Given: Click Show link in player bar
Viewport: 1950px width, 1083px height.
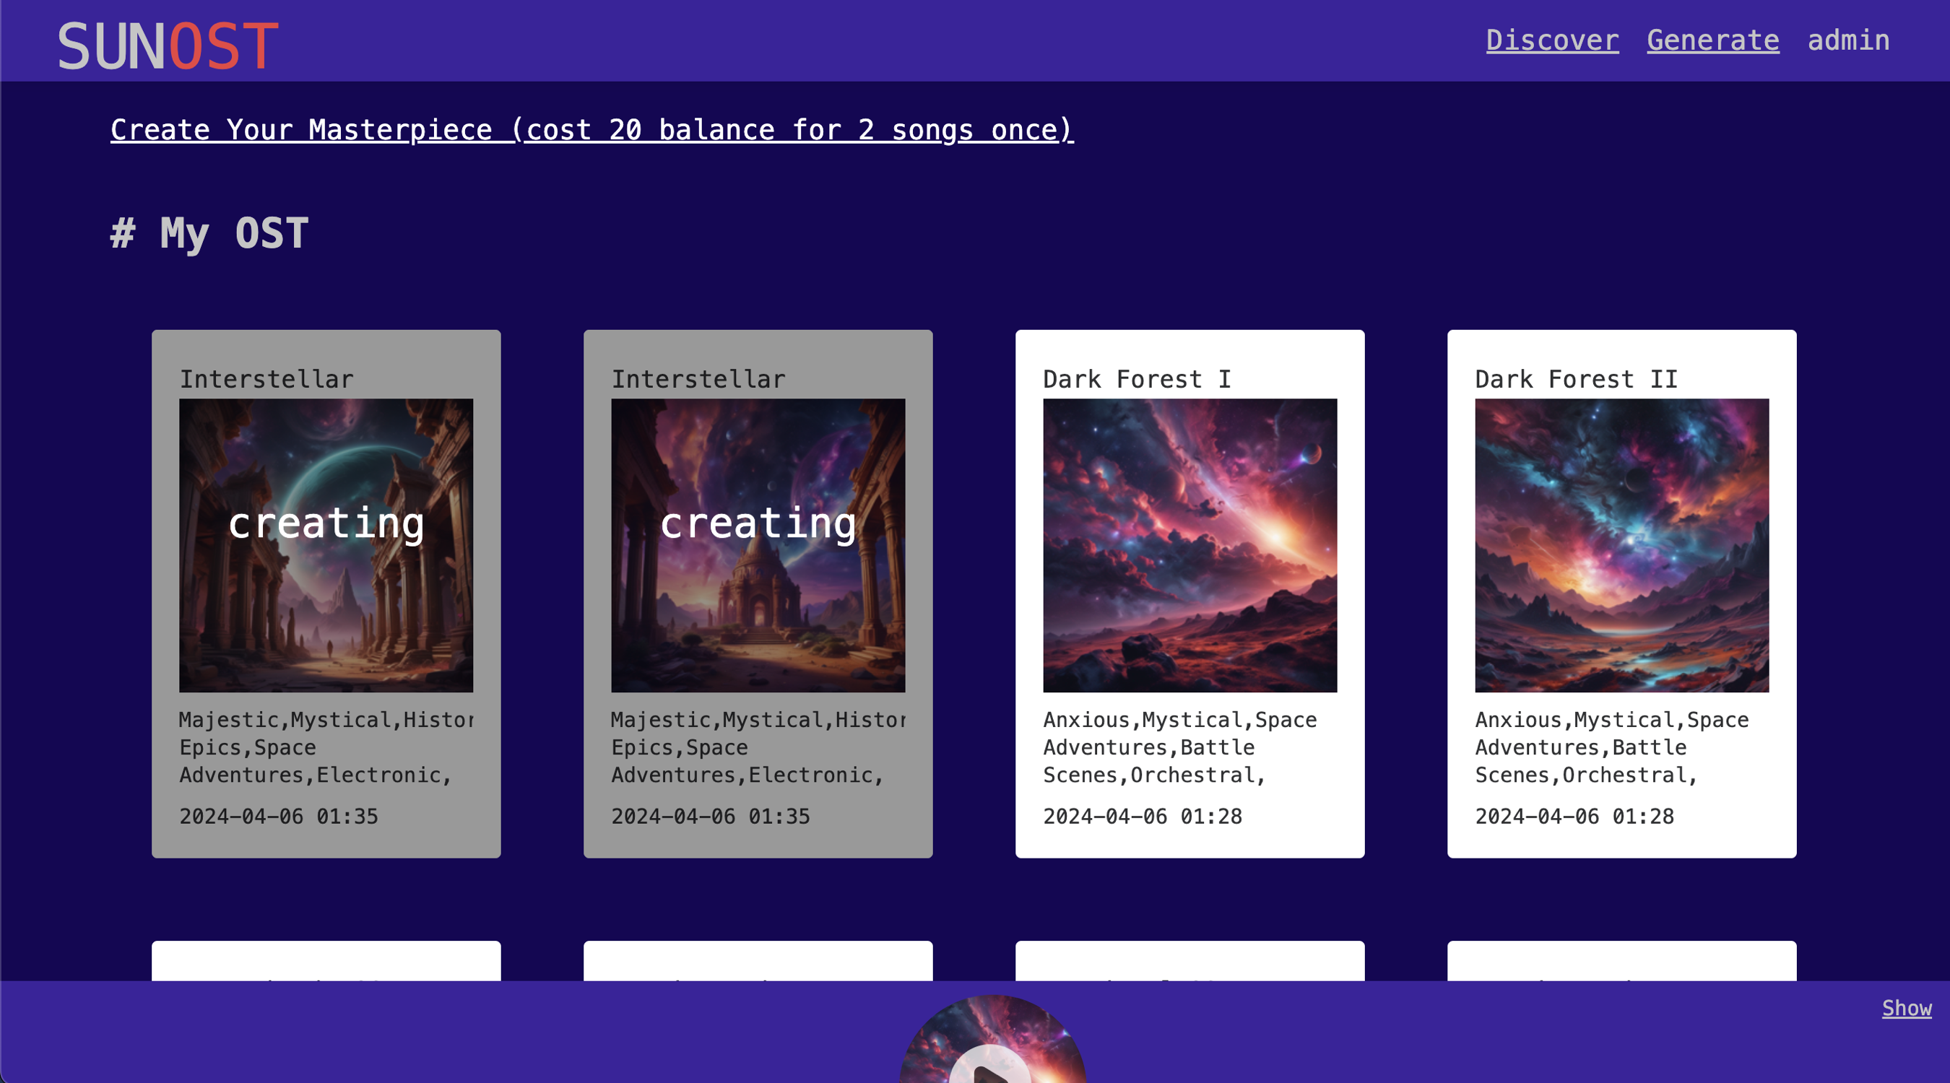Looking at the screenshot, I should (x=1906, y=1007).
